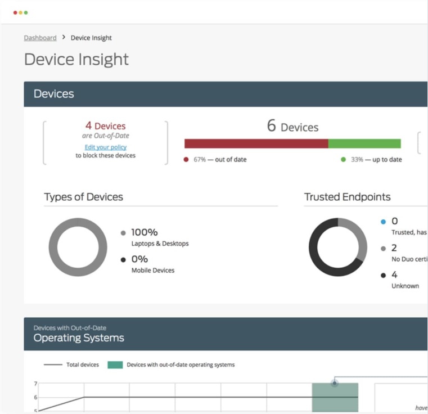
Task: Click the black Unknown endpoints legend dot
Action: click(x=383, y=275)
